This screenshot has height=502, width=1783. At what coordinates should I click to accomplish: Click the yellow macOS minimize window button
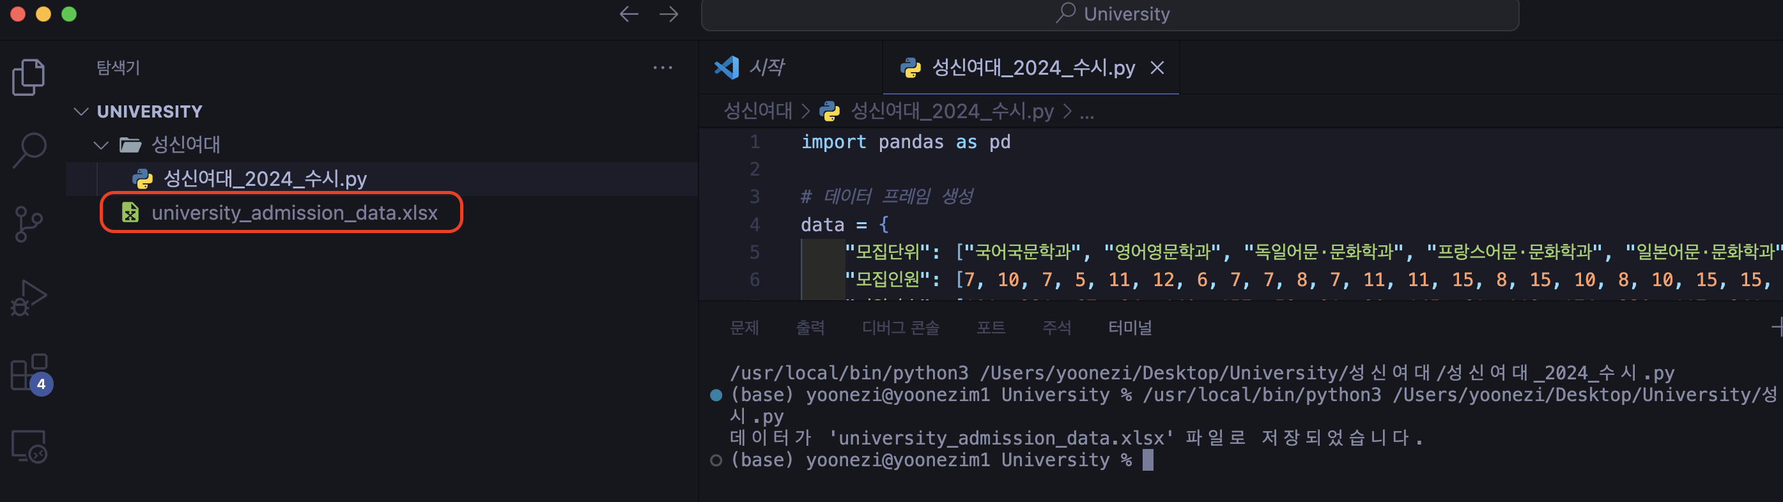click(43, 14)
